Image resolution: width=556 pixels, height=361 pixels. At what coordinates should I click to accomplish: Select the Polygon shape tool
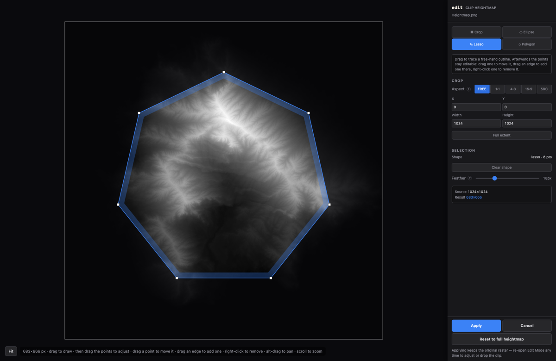[x=527, y=44]
